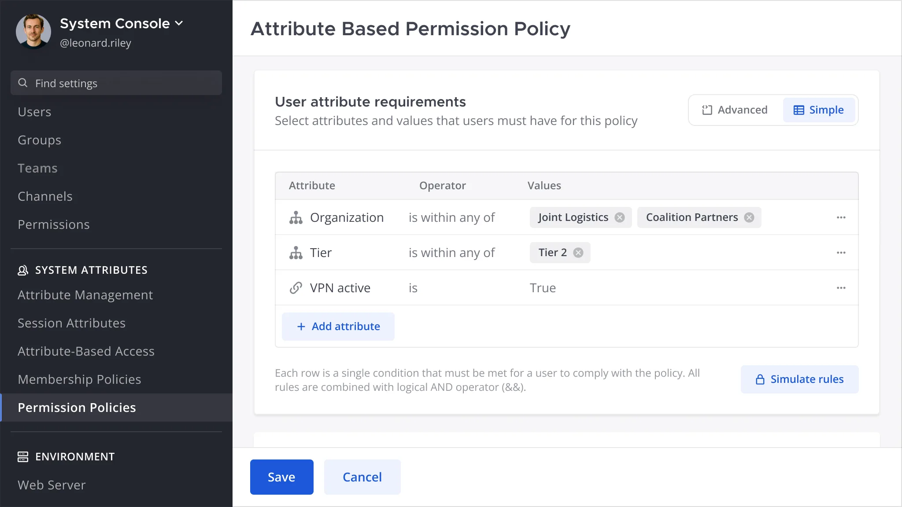This screenshot has width=902, height=507.
Task: Select Permission Policies in sidebar
Action: (116, 408)
